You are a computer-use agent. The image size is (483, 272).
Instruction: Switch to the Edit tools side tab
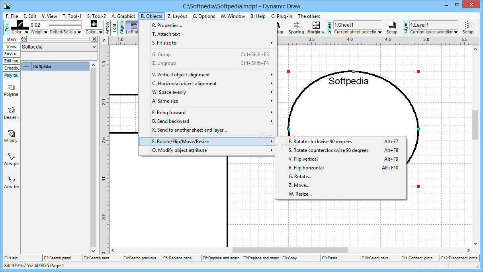pyautogui.click(x=12, y=61)
